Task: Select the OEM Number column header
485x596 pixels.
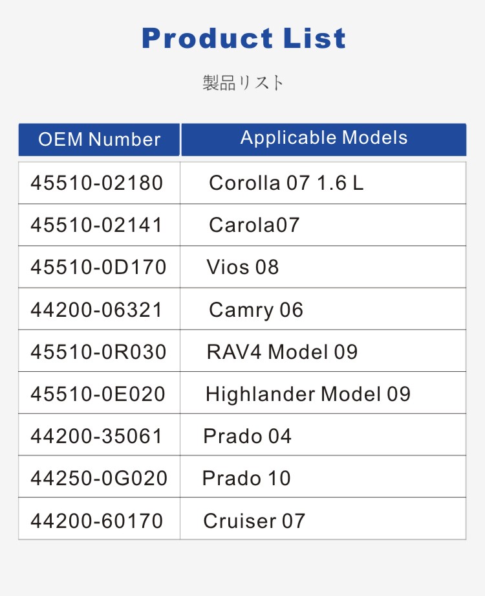Action: pos(99,139)
